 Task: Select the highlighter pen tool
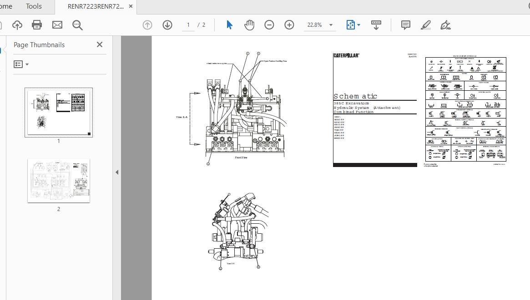[425, 25]
